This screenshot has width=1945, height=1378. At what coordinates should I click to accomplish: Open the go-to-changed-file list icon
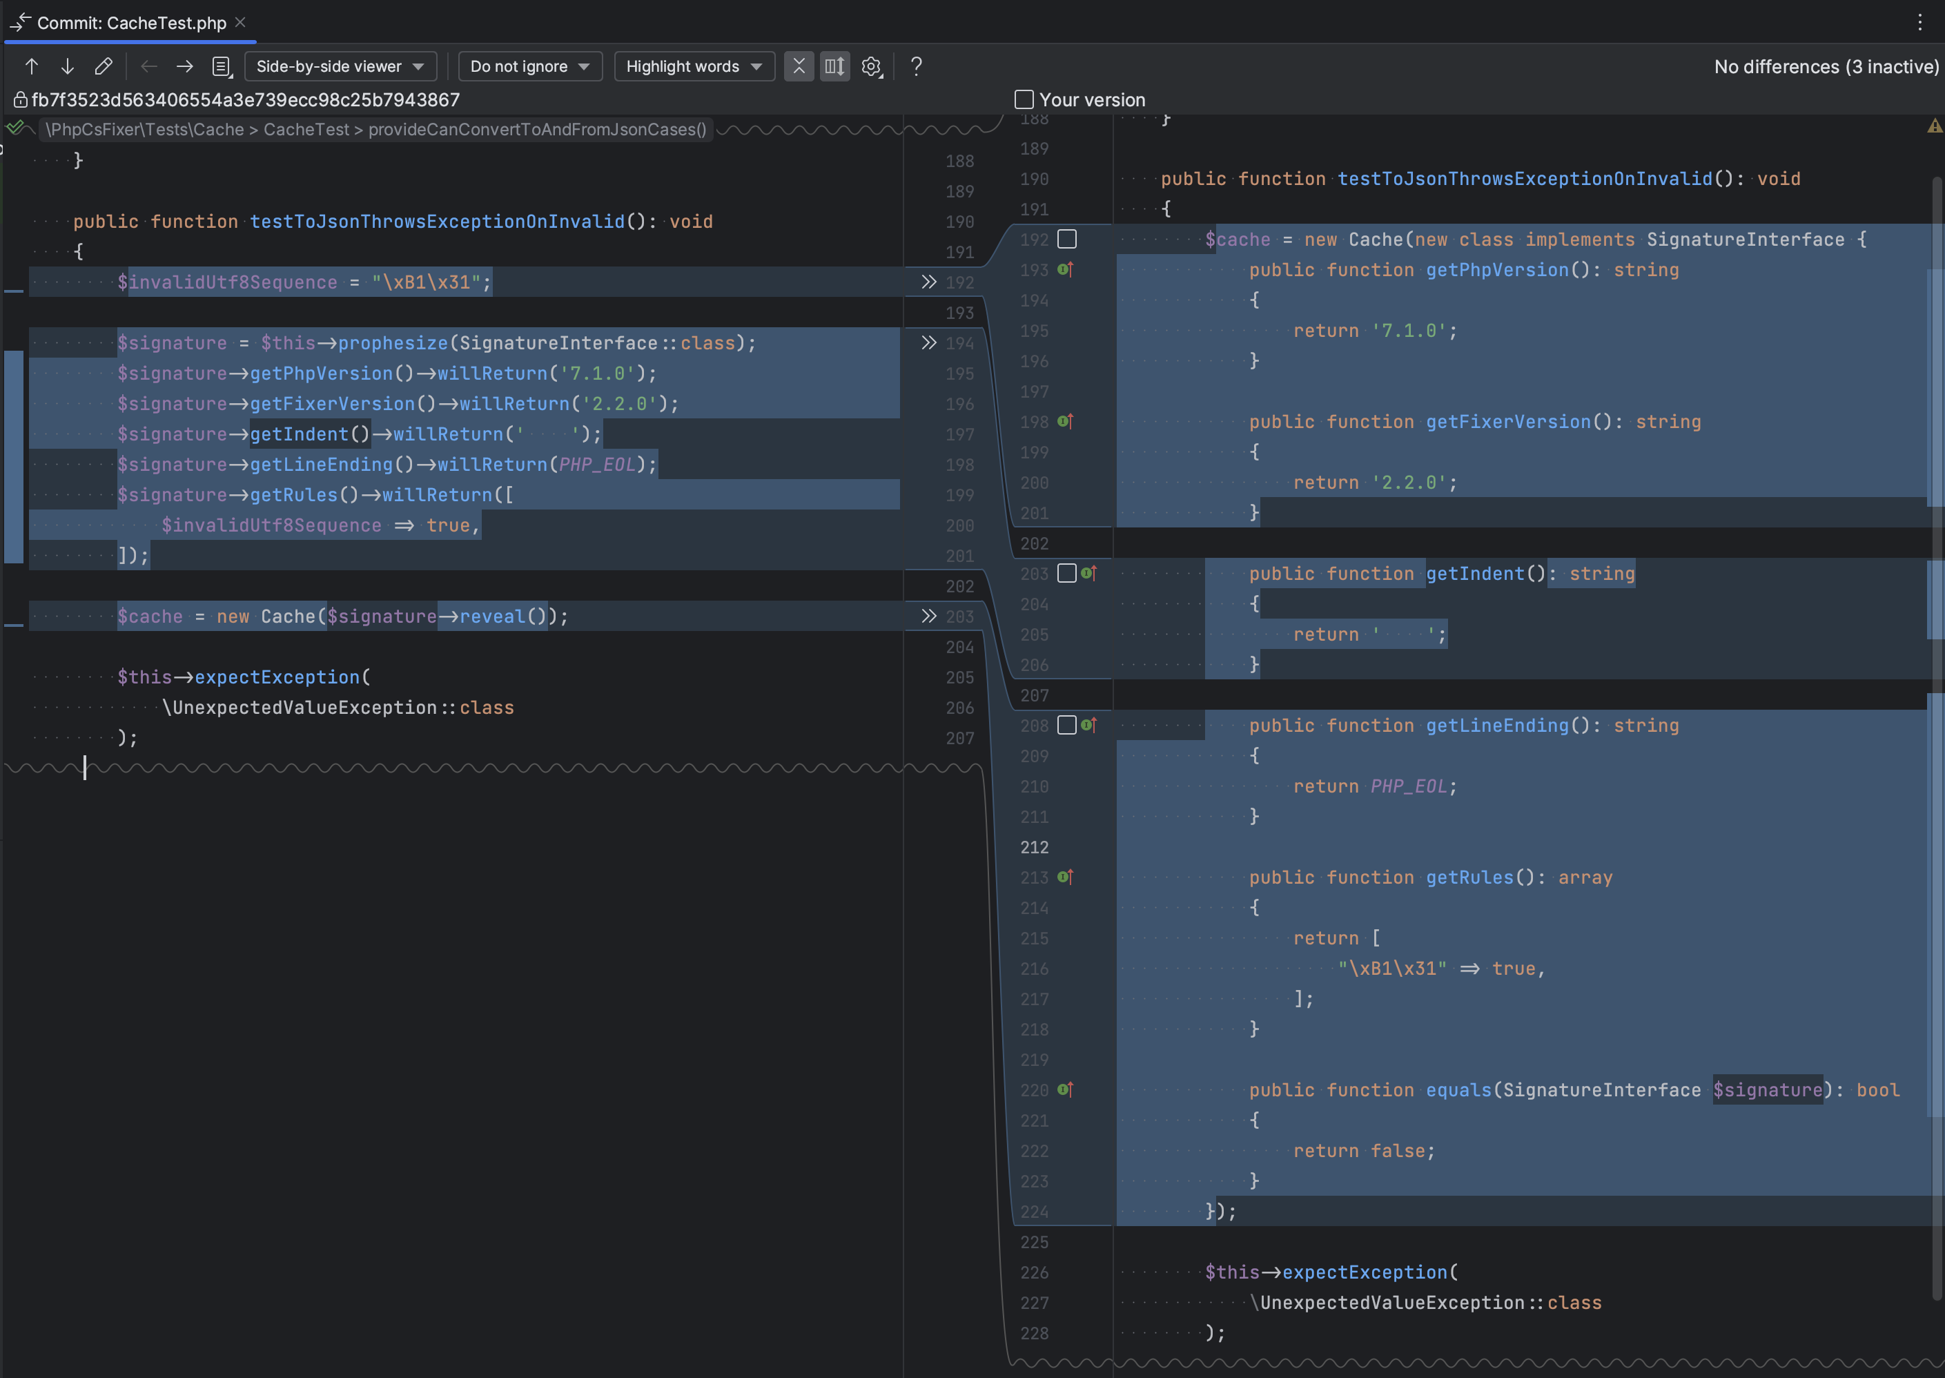[x=222, y=66]
